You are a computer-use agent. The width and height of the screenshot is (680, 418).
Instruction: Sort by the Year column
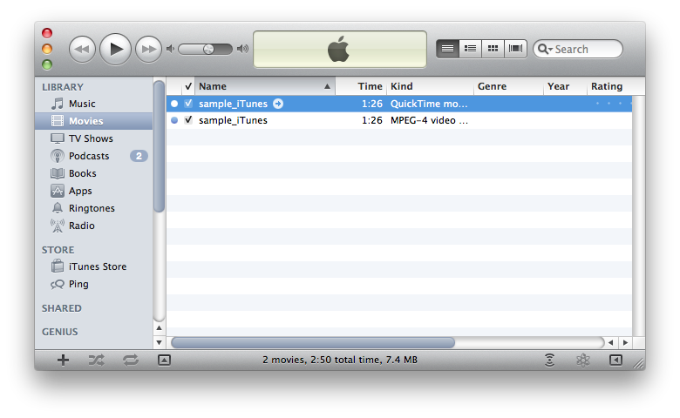tap(565, 86)
